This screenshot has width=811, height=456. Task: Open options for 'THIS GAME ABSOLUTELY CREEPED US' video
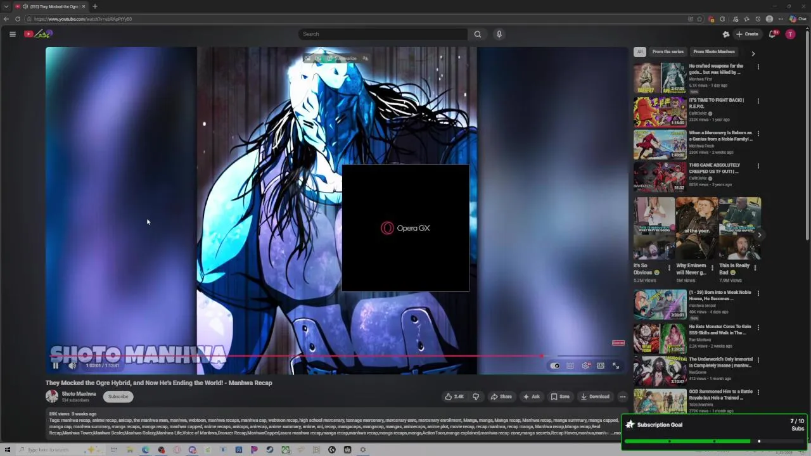(758, 166)
